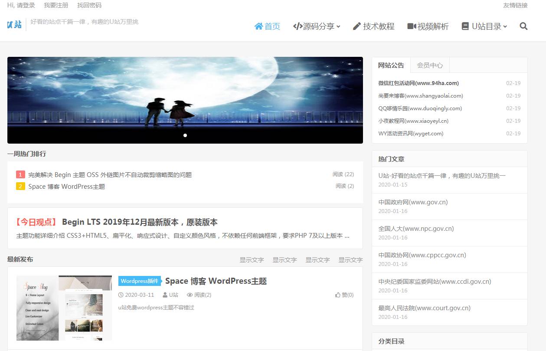Click the last 显示文字 link

point(350,260)
